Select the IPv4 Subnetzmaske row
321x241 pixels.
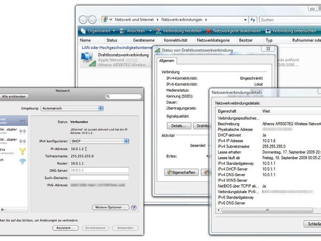tap(268, 146)
